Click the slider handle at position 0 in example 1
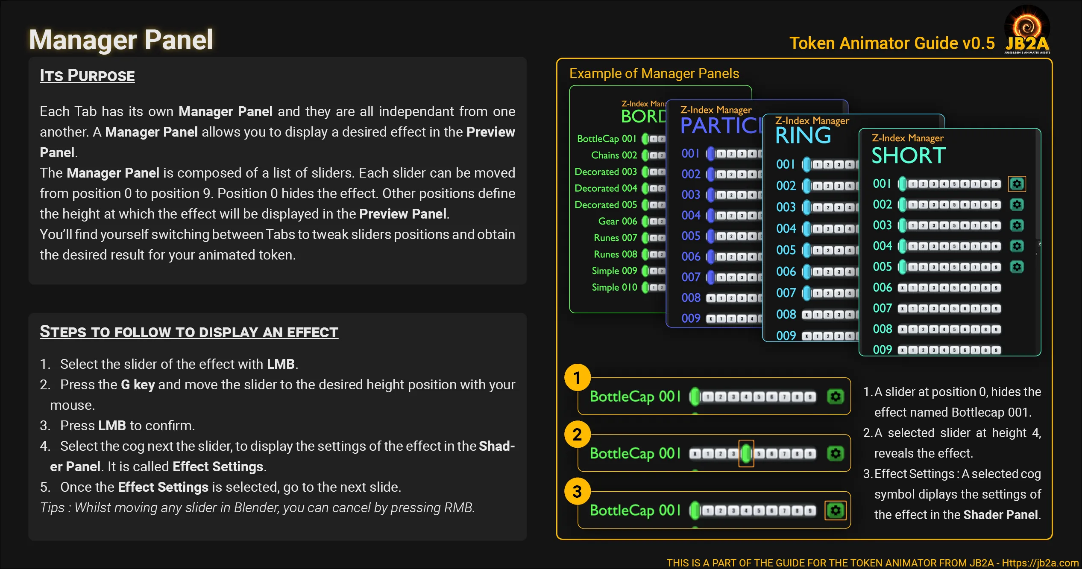The width and height of the screenshot is (1082, 569). 695,397
